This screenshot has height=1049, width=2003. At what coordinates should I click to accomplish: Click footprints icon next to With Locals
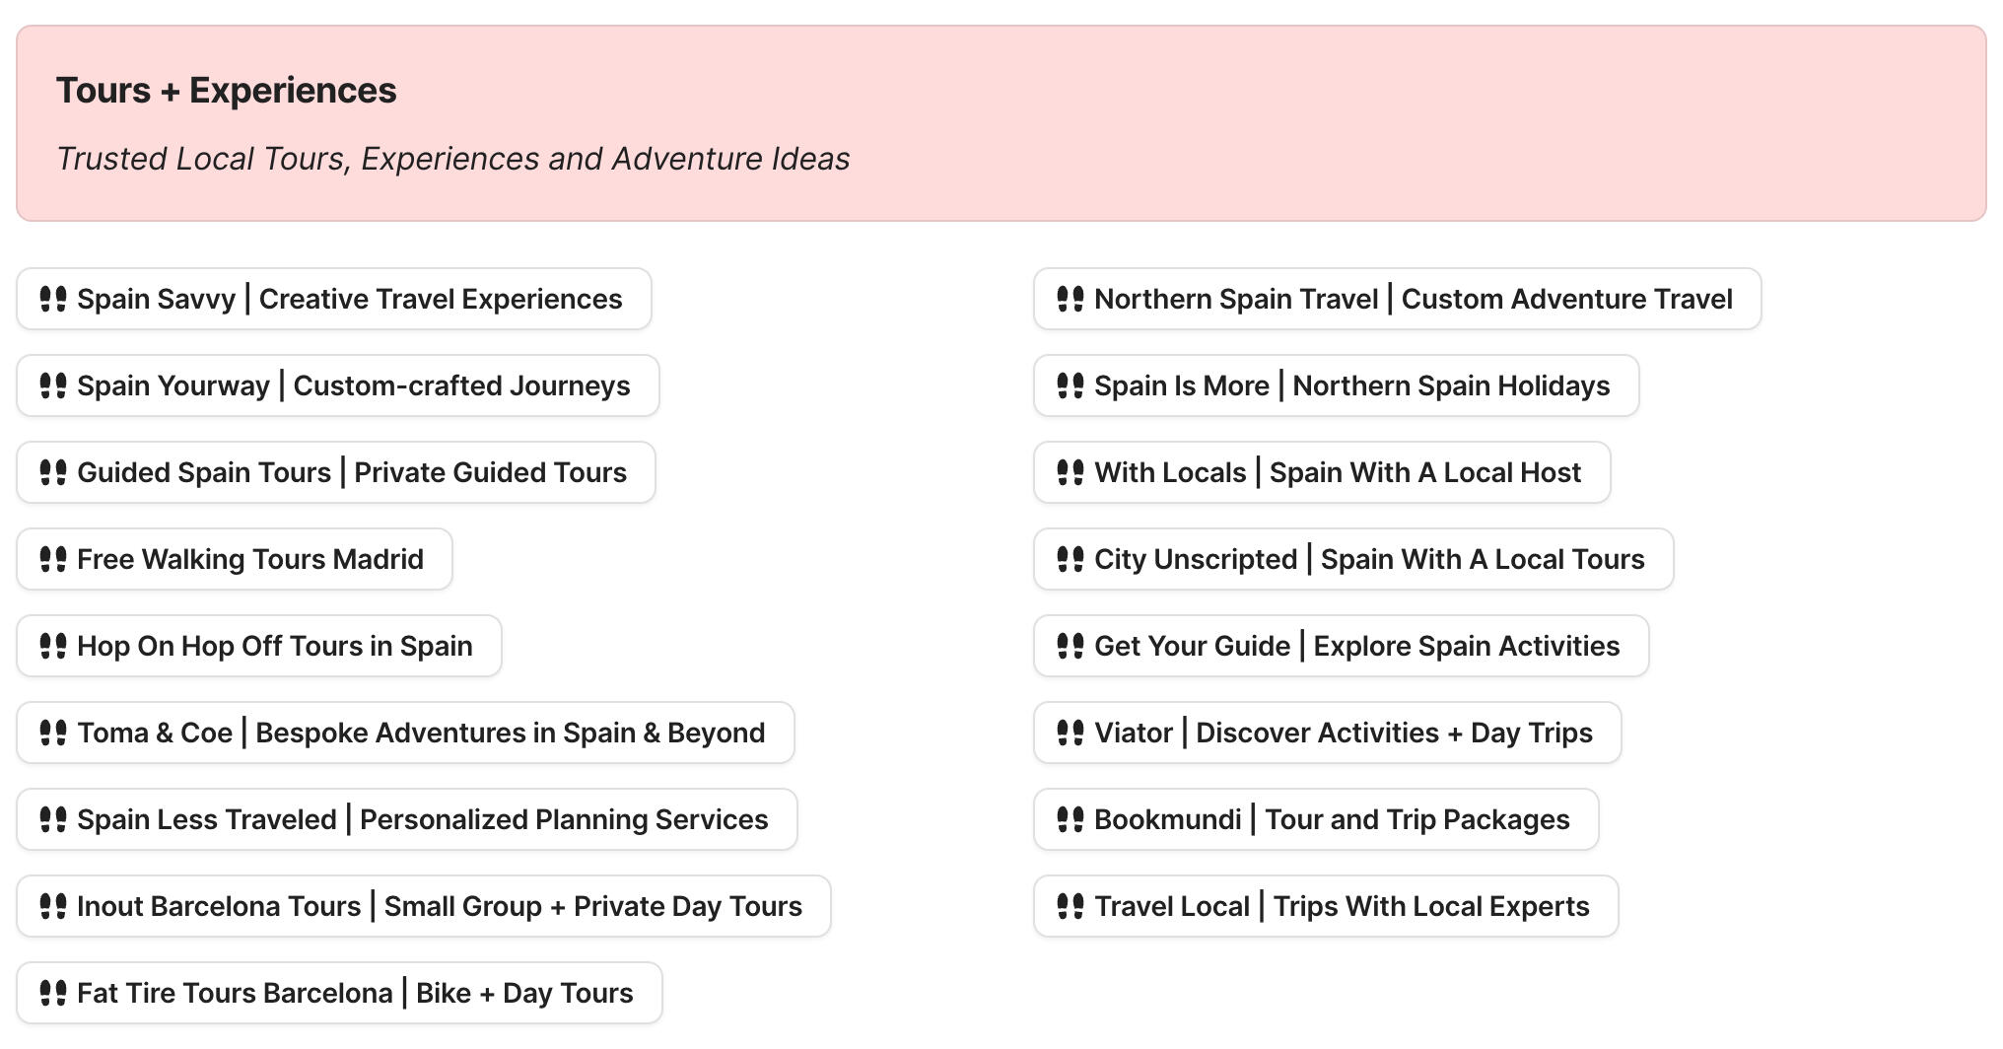pyautogui.click(x=1071, y=472)
